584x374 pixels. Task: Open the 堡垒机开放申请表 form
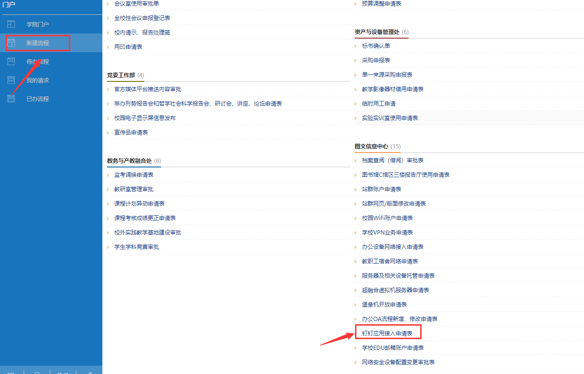tap(384, 304)
